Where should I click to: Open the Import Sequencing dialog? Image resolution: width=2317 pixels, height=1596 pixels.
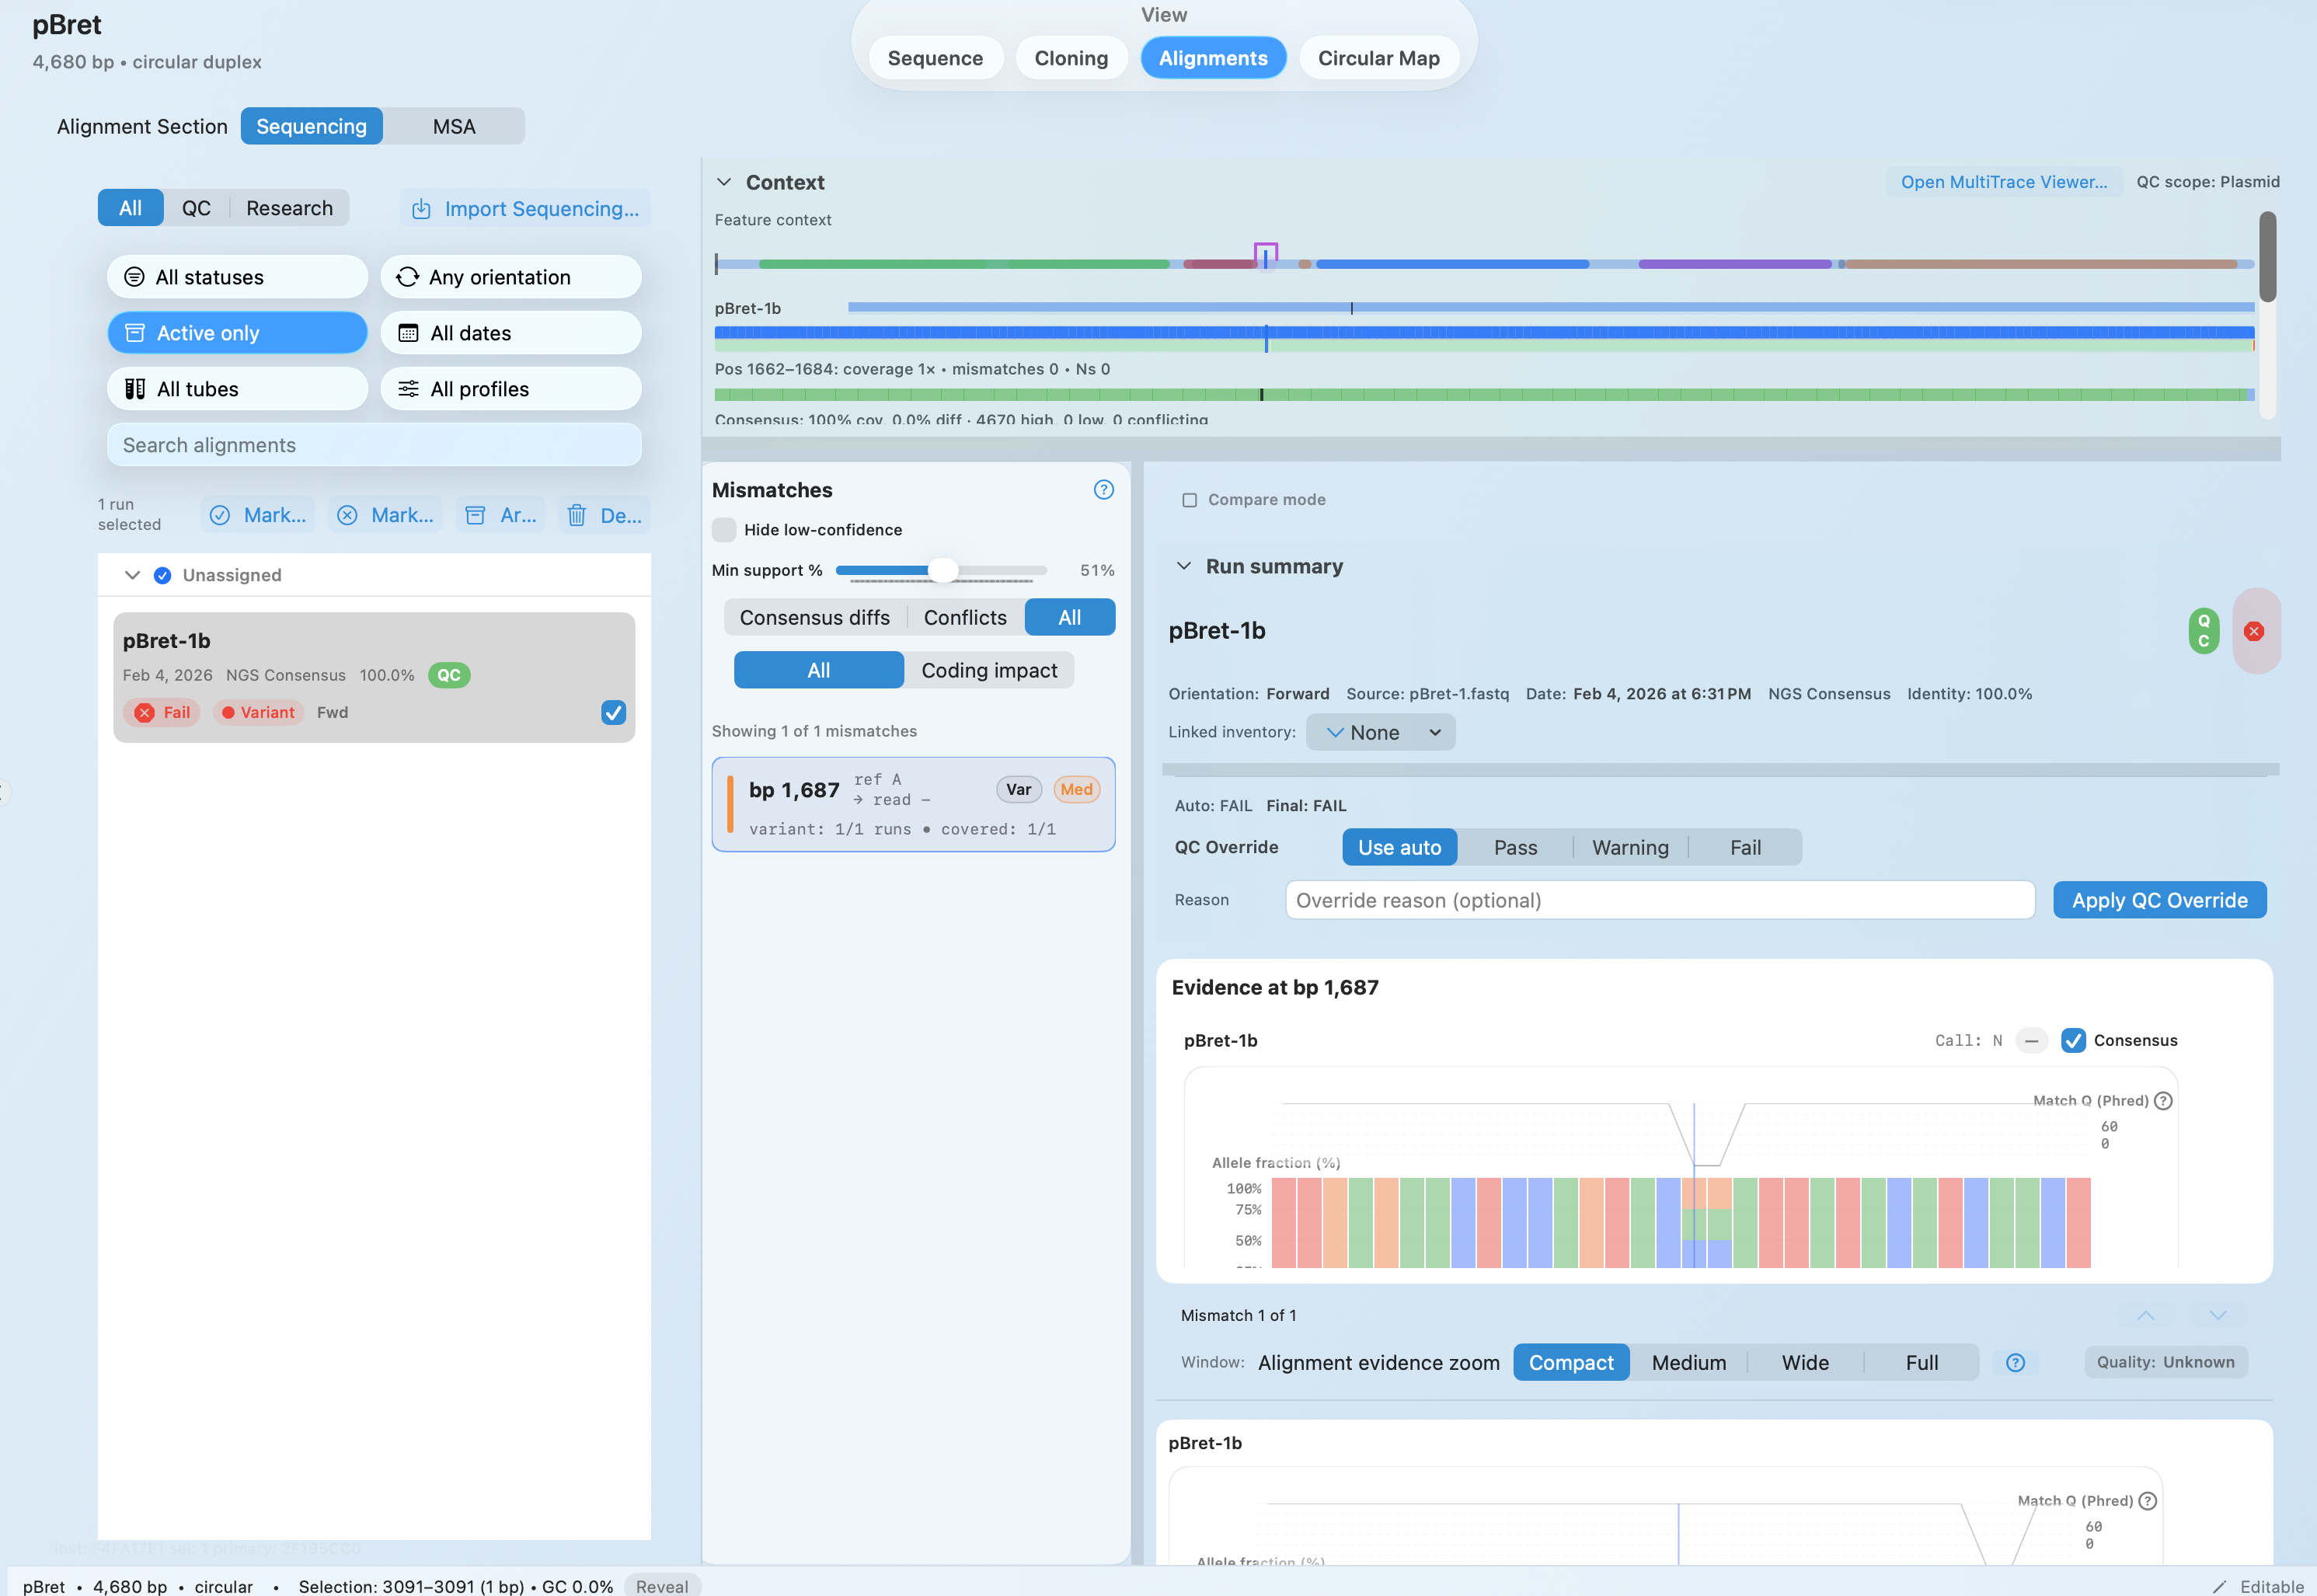click(525, 208)
